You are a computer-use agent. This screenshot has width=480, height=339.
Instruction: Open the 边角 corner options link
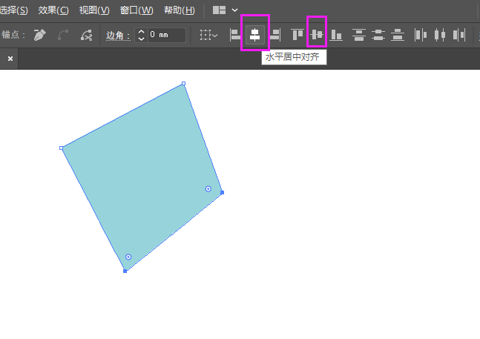(118, 36)
